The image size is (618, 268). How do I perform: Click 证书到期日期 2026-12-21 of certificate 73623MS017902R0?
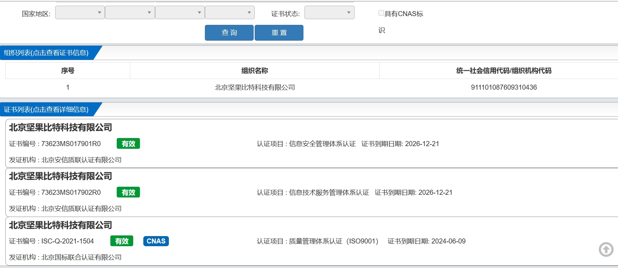tap(413, 192)
